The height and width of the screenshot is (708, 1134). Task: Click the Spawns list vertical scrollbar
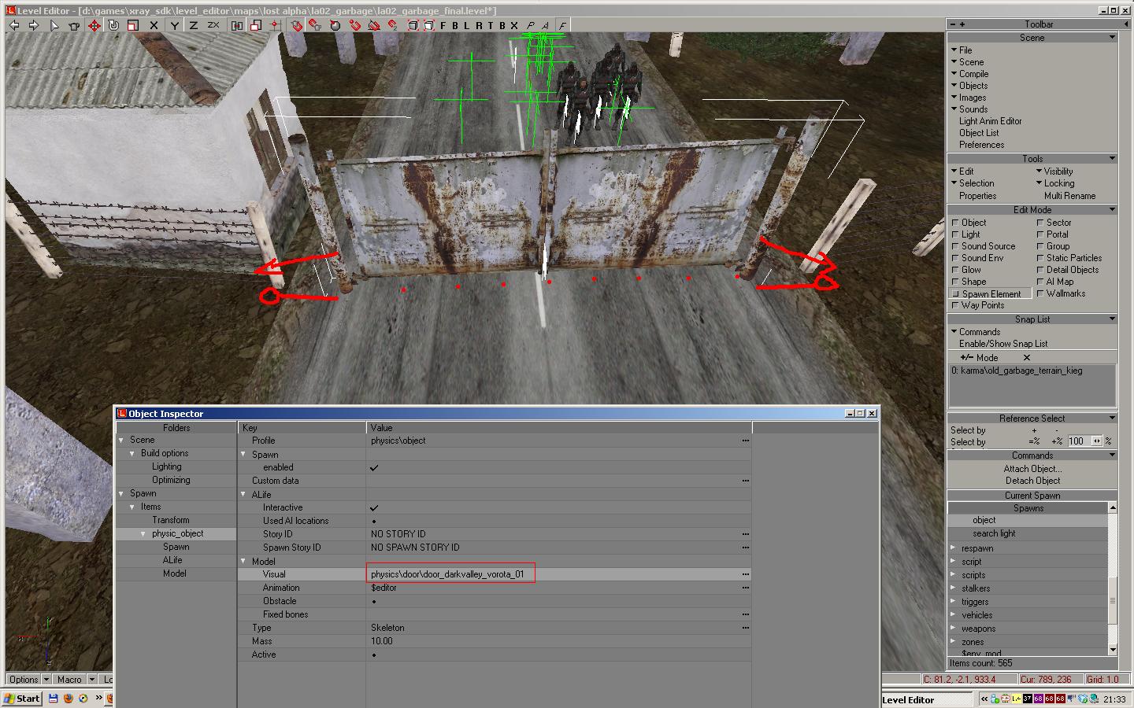pyautogui.click(x=1113, y=578)
